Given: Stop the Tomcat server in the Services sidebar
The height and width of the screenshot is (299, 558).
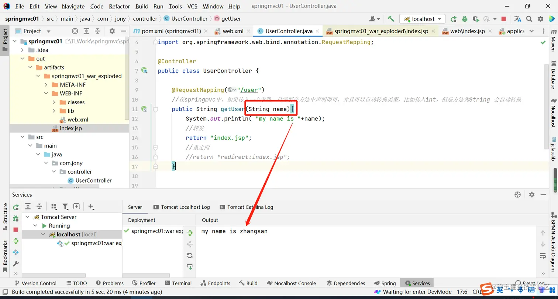Looking at the screenshot, I should pos(15,230).
